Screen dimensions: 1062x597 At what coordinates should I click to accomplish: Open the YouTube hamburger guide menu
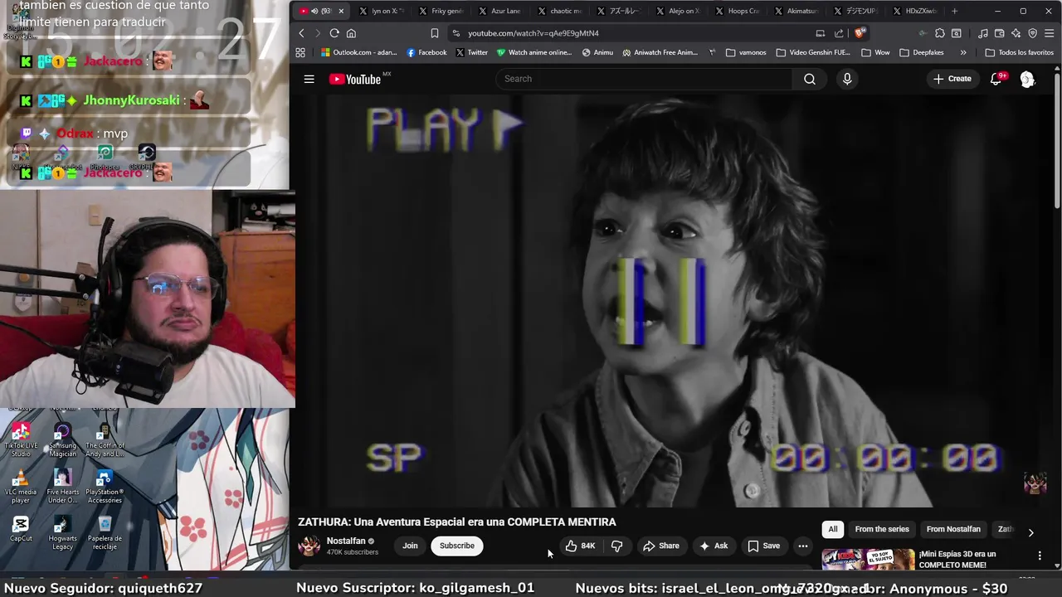point(309,79)
